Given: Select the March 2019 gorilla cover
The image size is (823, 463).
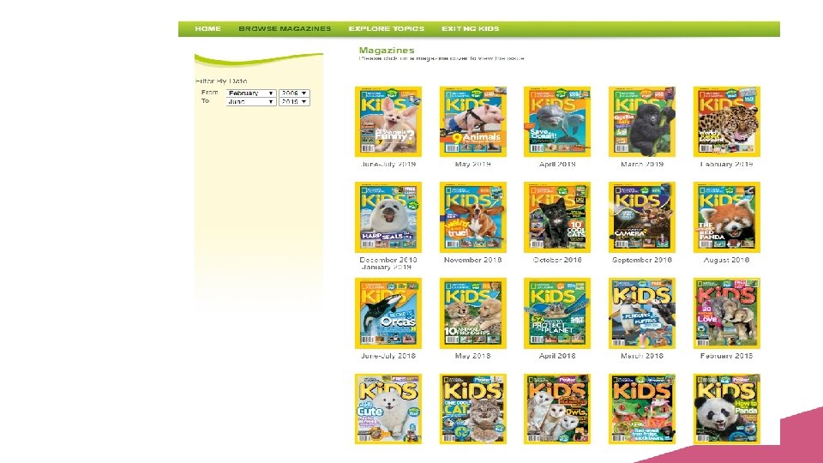Looking at the screenshot, I should point(642,122).
